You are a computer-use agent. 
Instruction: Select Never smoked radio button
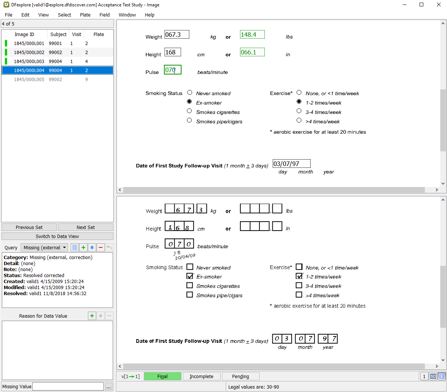pos(190,93)
